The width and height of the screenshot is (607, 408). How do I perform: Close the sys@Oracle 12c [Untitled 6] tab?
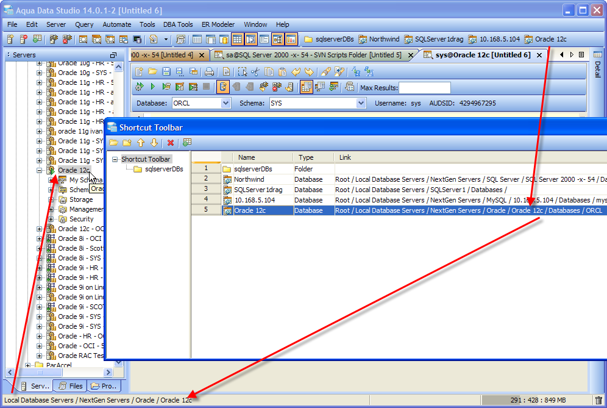pyautogui.click(x=539, y=55)
